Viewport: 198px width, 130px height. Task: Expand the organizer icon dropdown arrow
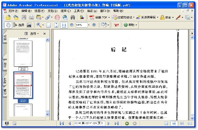coord(43,17)
